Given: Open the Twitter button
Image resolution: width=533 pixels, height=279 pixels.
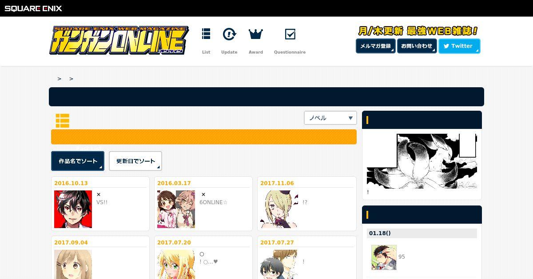Looking at the screenshot, I should tap(459, 46).
